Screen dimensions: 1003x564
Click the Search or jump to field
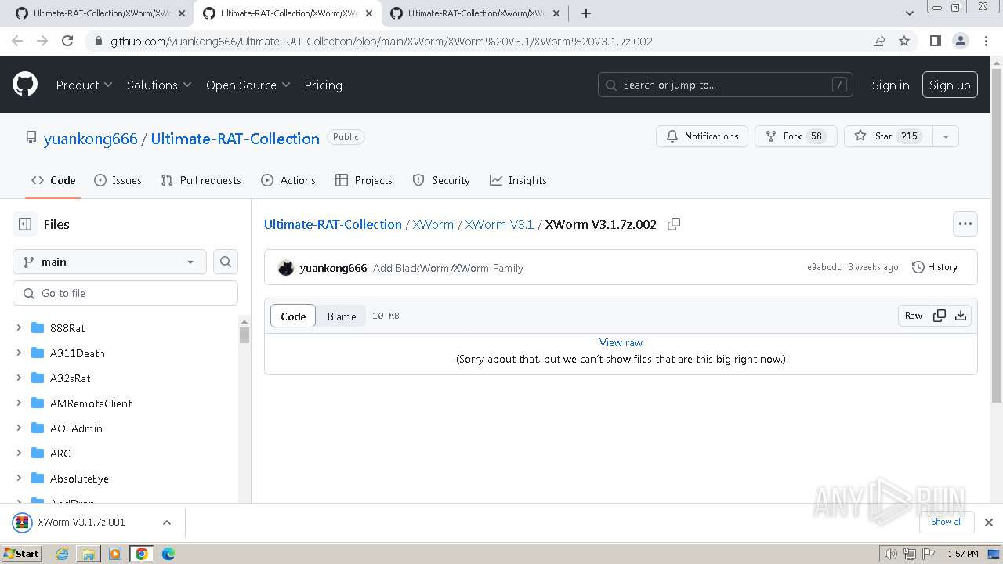click(x=726, y=85)
